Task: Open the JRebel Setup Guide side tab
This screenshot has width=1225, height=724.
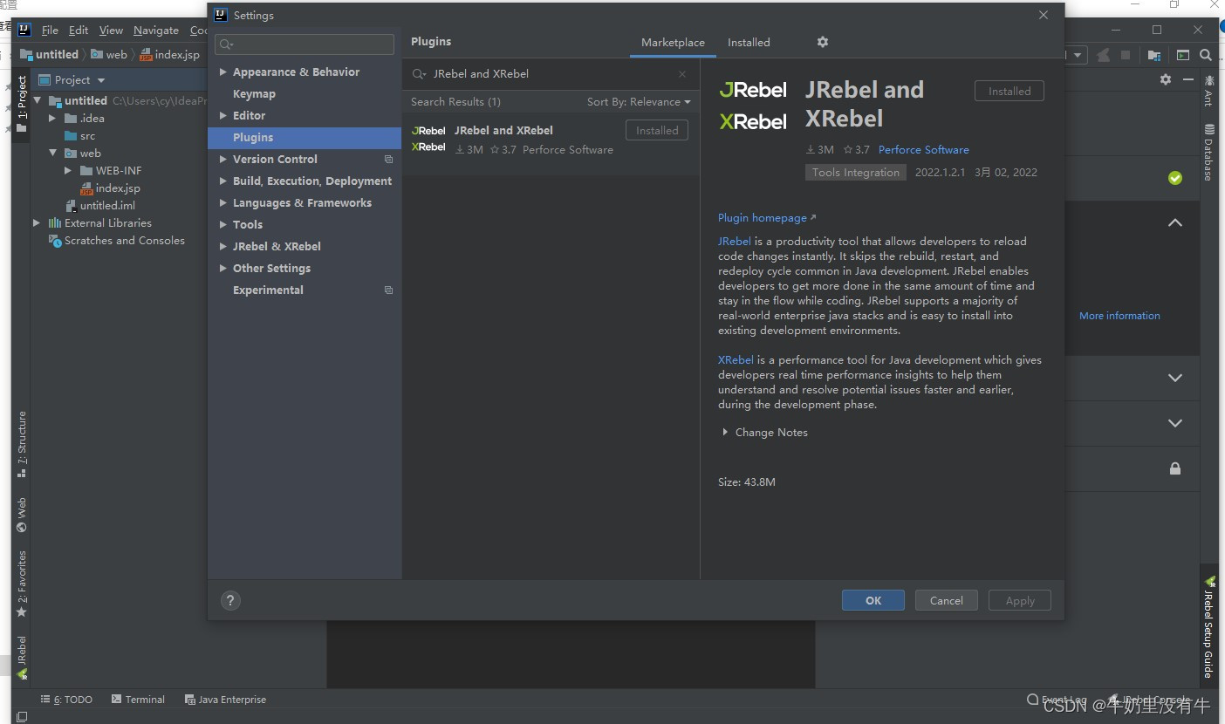Action: point(1208,625)
